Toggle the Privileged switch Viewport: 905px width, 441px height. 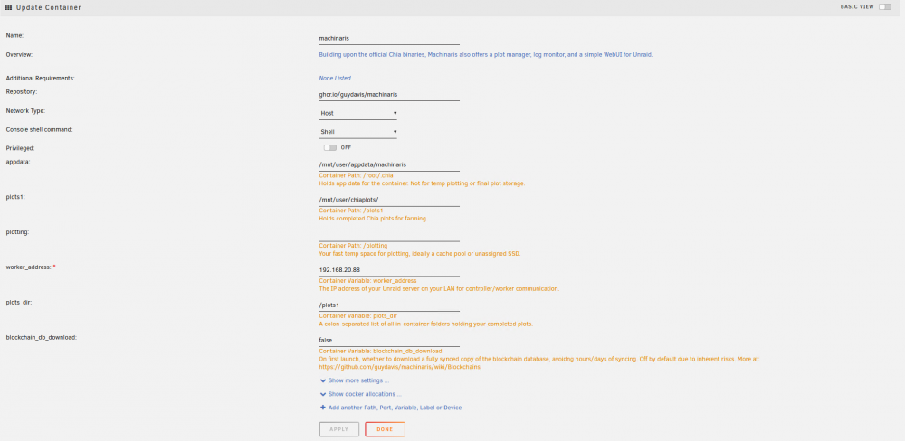(330, 147)
